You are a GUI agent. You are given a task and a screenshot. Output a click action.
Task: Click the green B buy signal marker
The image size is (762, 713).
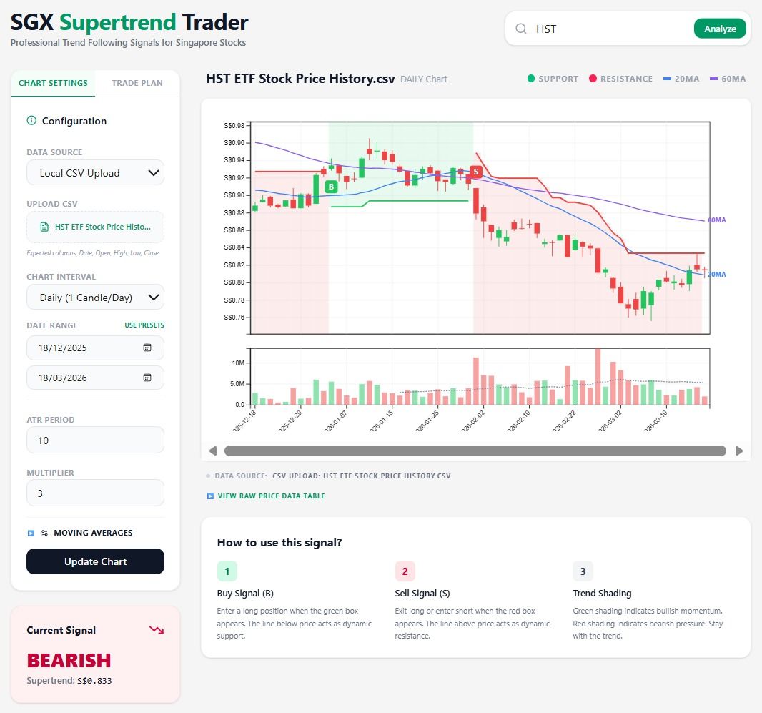331,187
